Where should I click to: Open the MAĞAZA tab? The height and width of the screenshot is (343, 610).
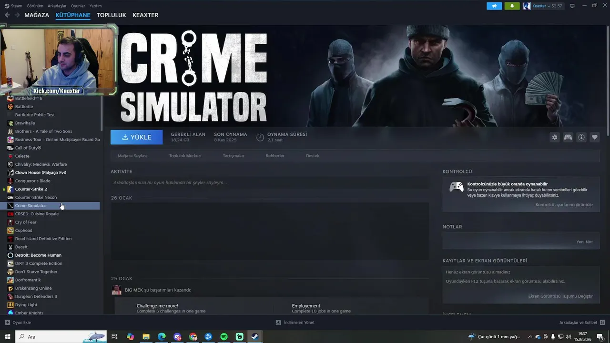(37, 15)
